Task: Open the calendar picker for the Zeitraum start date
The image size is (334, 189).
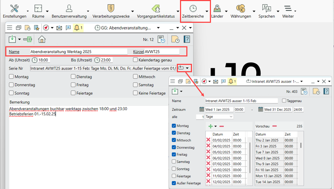Action: point(202,109)
